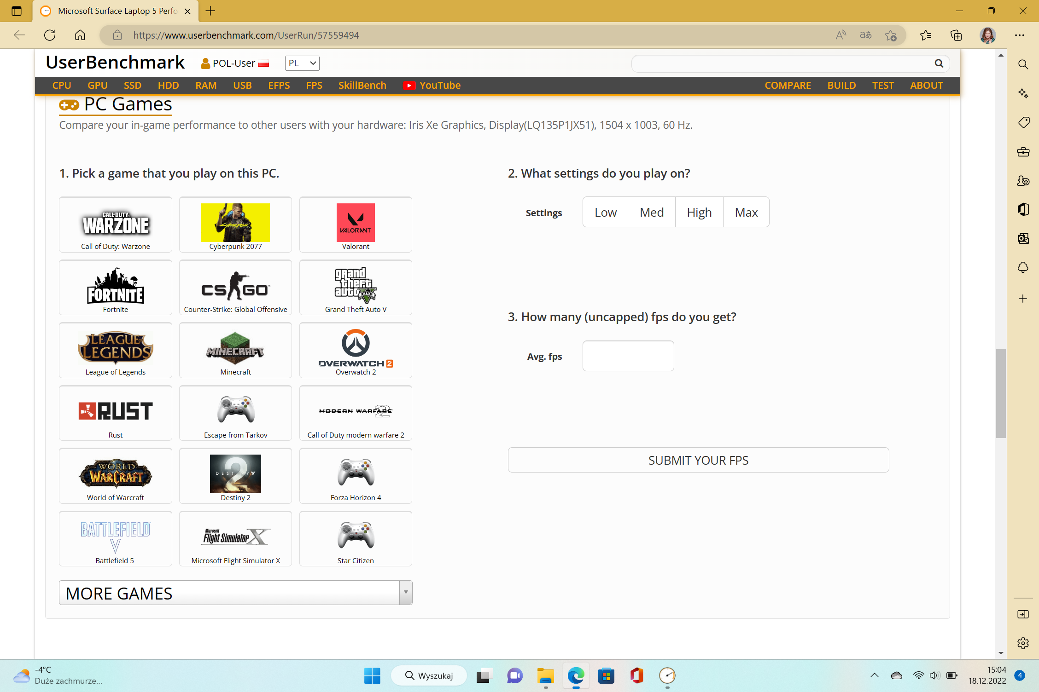Choose the Grand Theft Auto V tile
This screenshot has width=1039, height=692.
[x=356, y=288]
